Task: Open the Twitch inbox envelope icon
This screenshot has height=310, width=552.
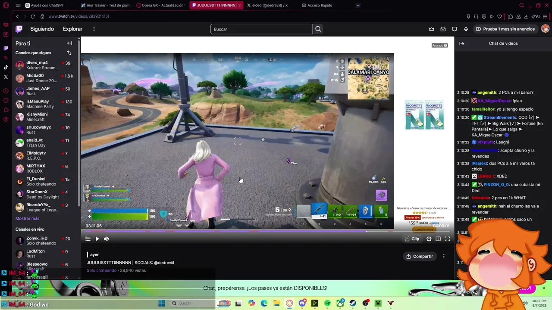Action: click(443, 29)
